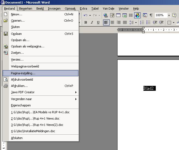Click the Insert Hyperlink globe icon

105,15
